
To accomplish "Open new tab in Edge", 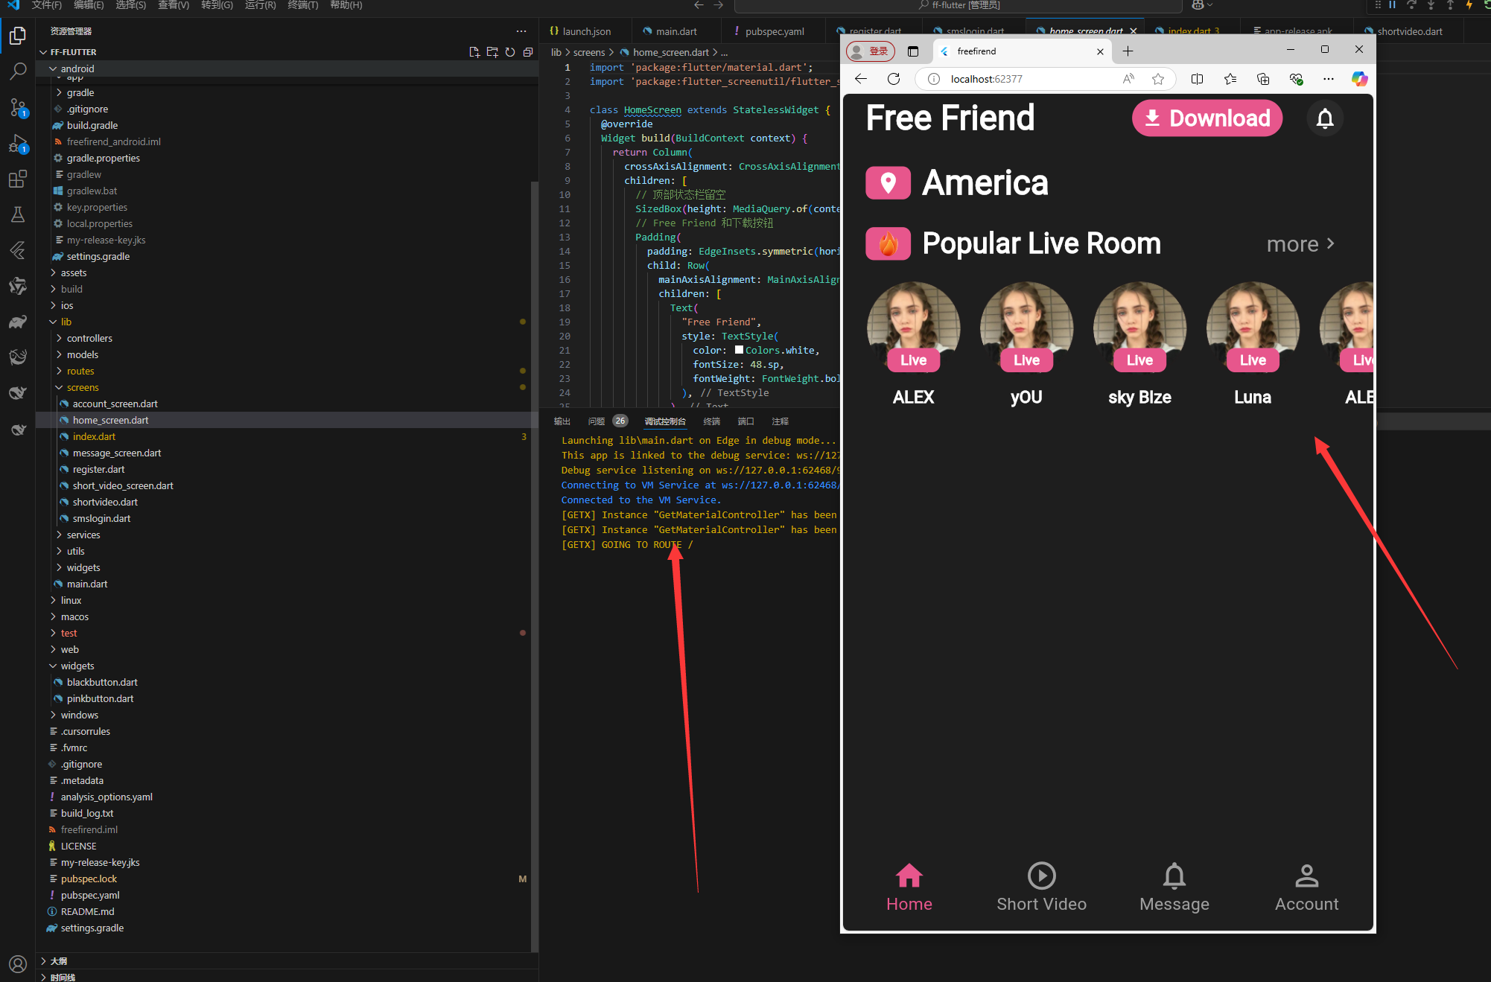I will (1128, 51).
